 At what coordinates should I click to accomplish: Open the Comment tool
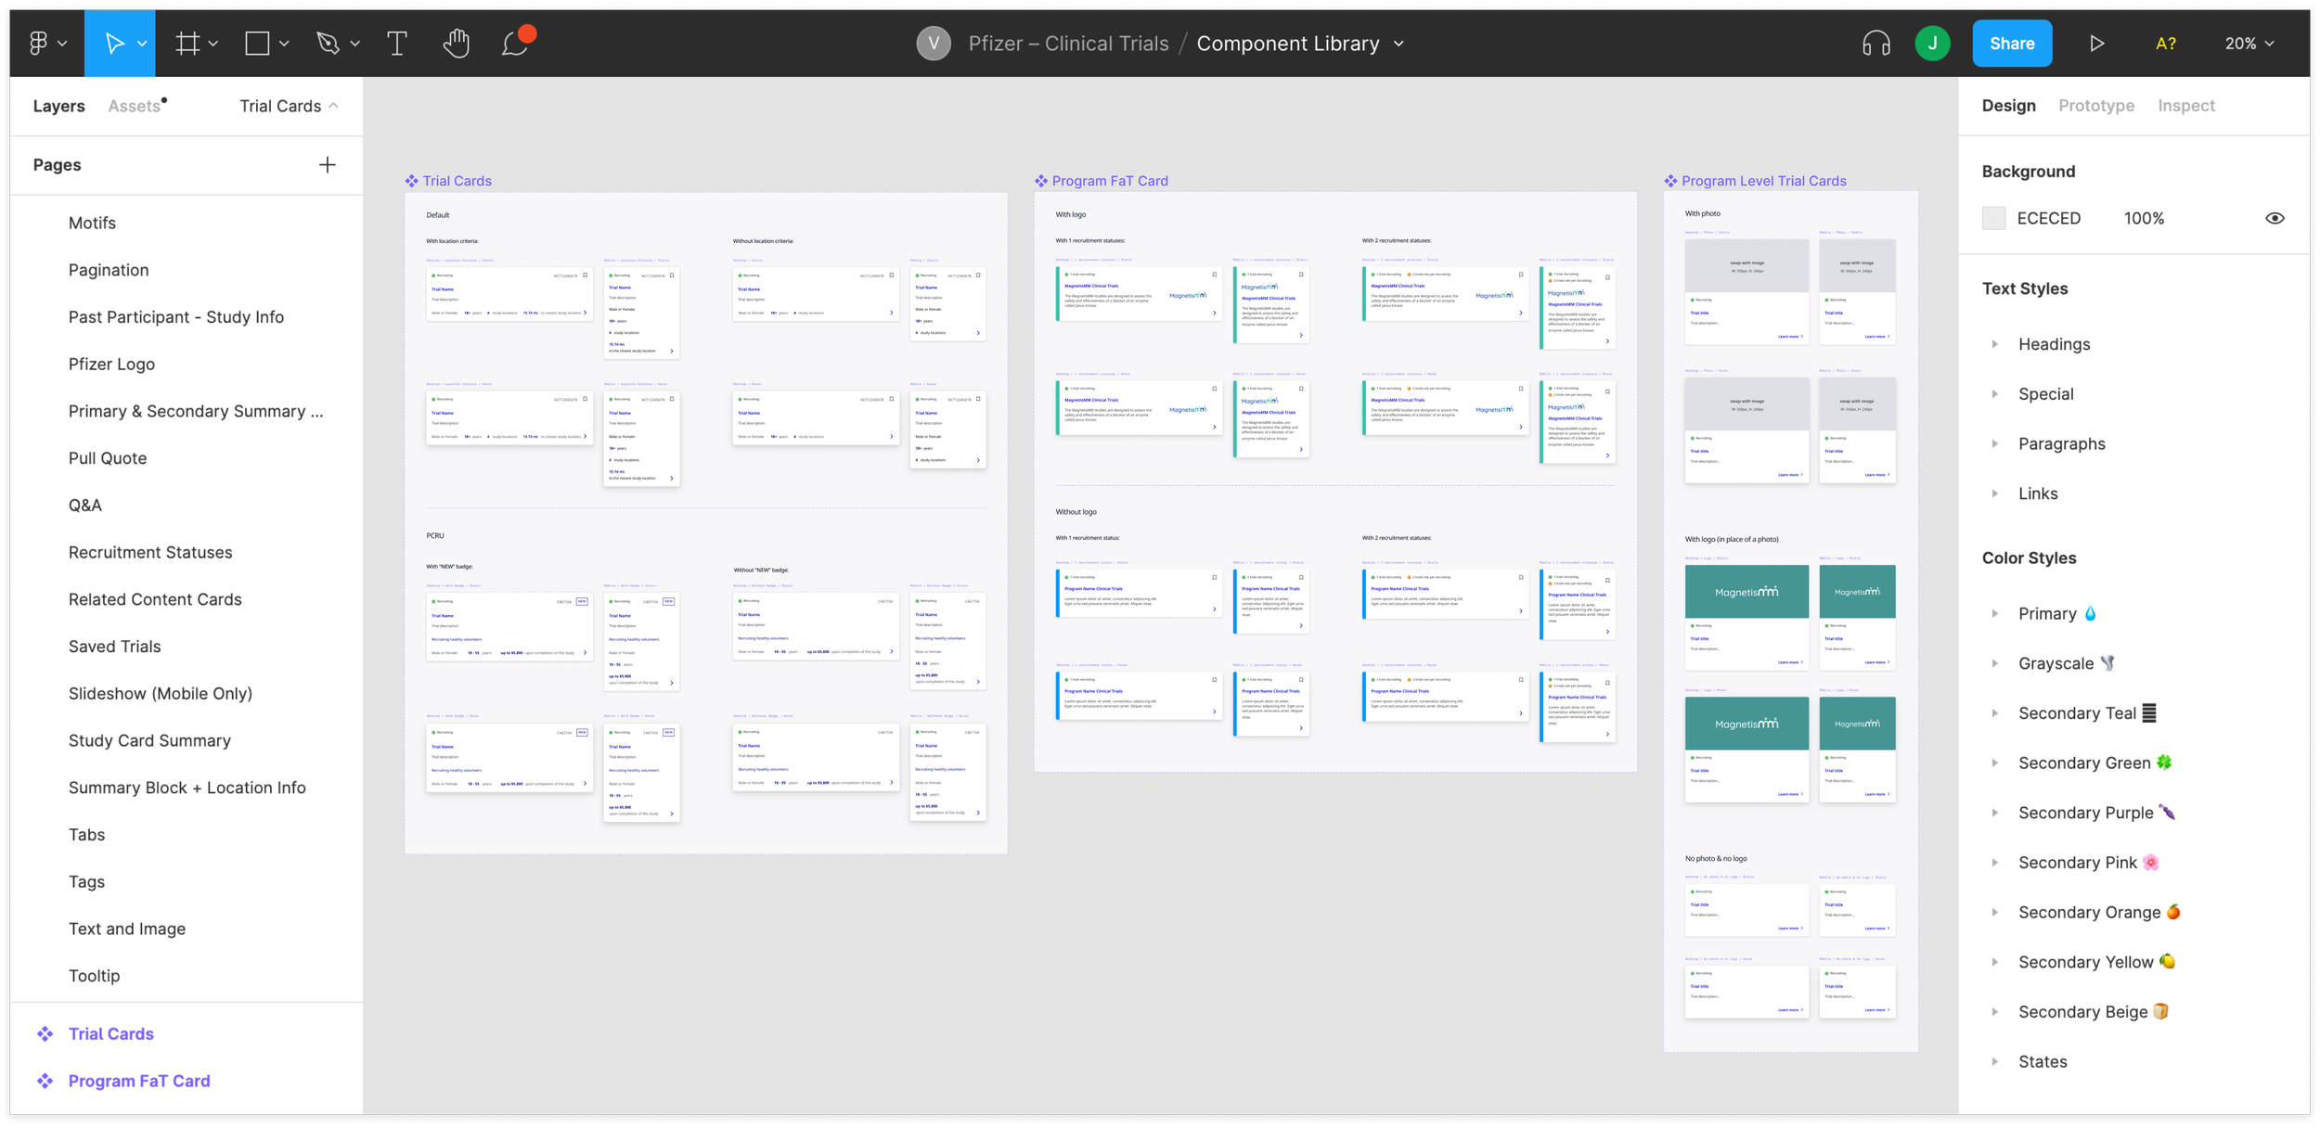point(515,43)
